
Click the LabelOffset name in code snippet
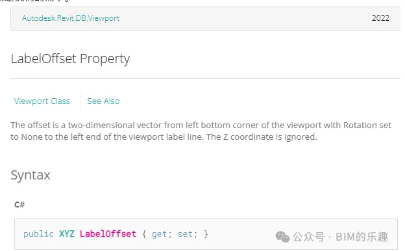[x=108, y=234]
